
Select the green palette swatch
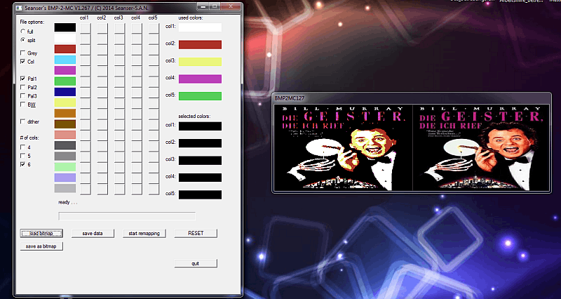pyautogui.click(x=65, y=81)
